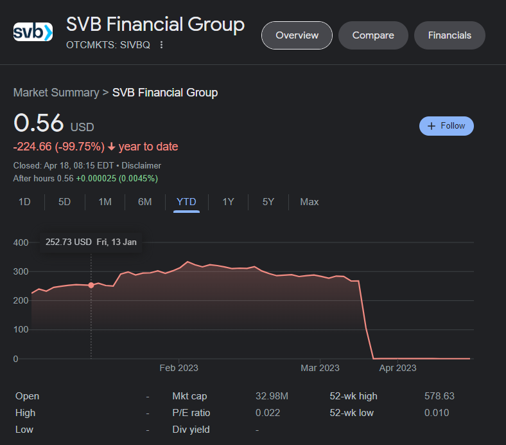Click the SVB logo icon
The width and height of the screenshot is (506, 445).
pos(33,32)
